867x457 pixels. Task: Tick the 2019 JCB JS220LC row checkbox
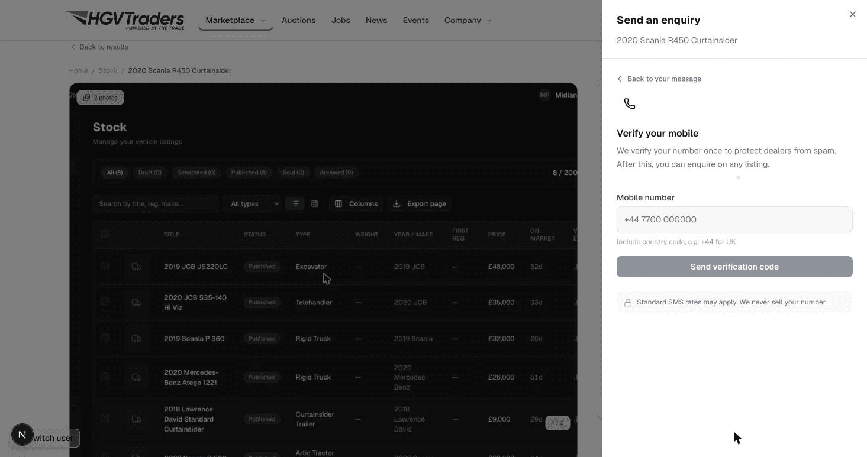[x=105, y=266]
